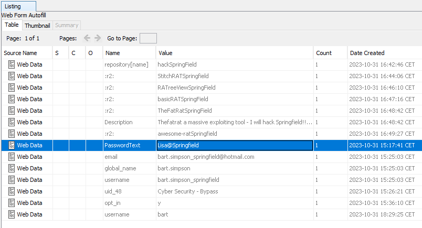Go to next page with right arrow
Screen dimensions: 422x228
pyautogui.click(x=98, y=38)
